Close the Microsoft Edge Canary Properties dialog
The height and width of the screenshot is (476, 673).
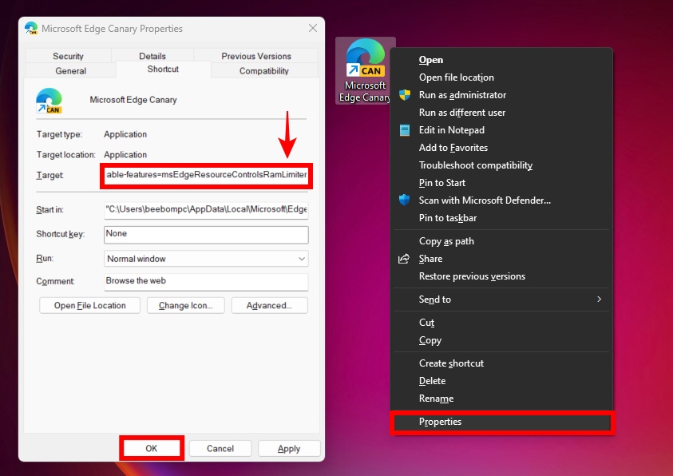313,28
